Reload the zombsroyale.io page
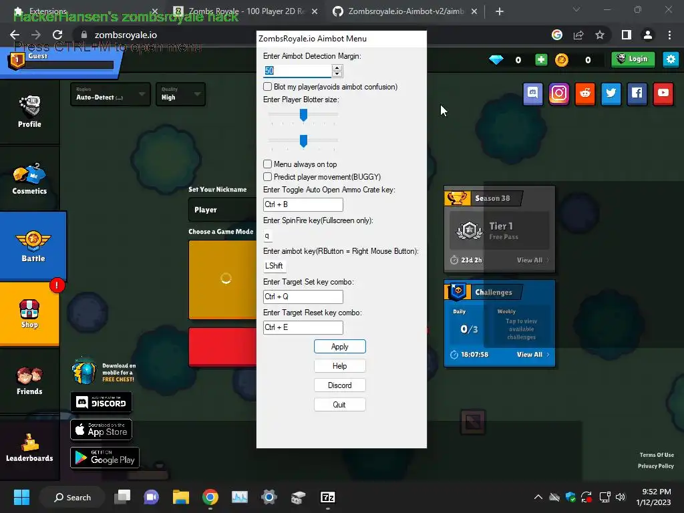Screen dimensions: 684x513 point(57,35)
